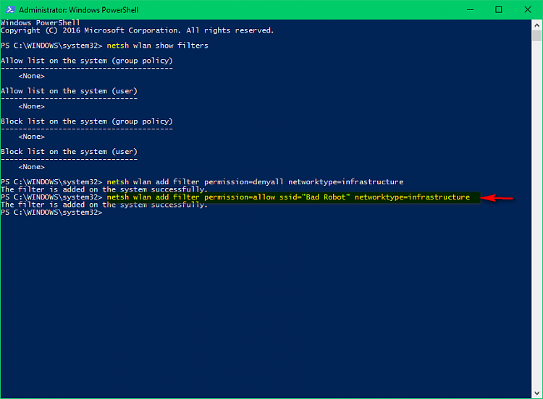Viewport: 543px width, 399px height.
Task: Click the "Allow list on the system (user)" line
Action: 69,91
